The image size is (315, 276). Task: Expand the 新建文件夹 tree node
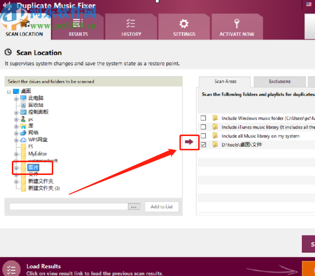coord(16,182)
